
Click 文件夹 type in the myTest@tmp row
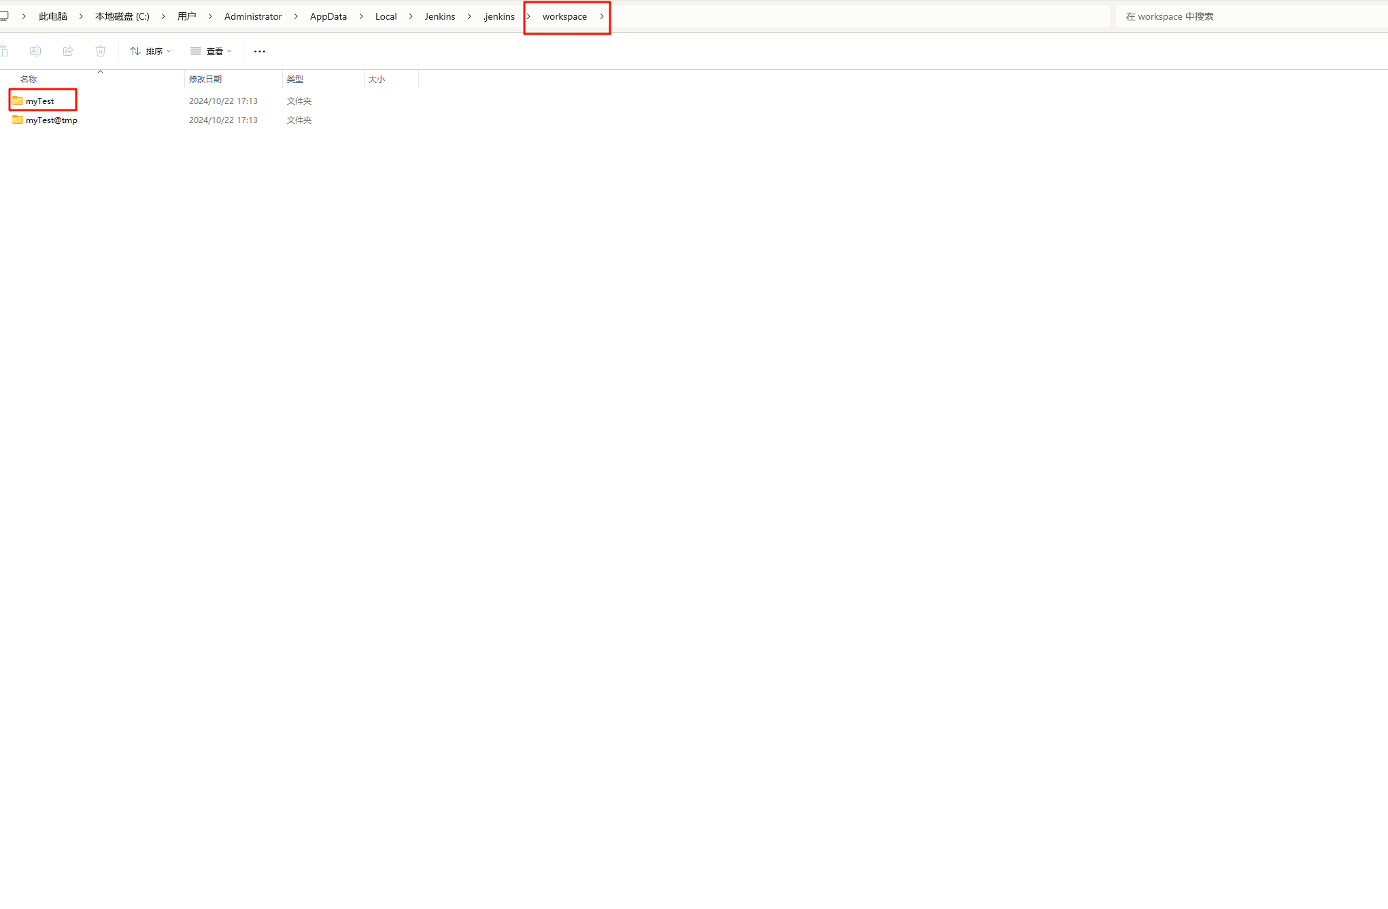click(299, 120)
